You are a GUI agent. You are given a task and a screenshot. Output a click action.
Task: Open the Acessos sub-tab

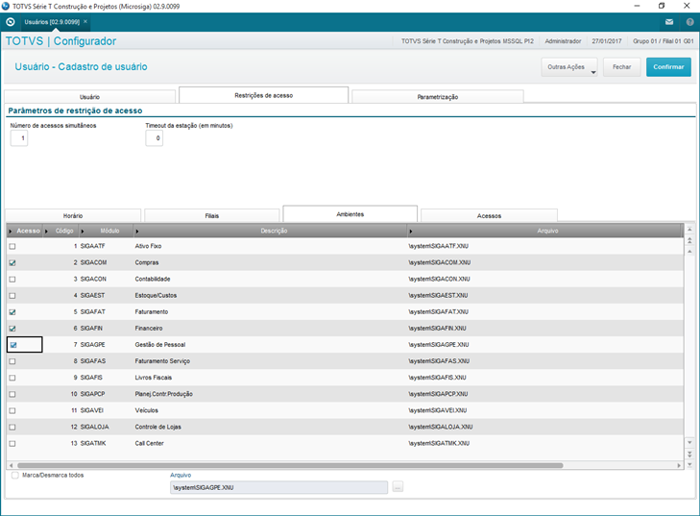click(x=489, y=215)
